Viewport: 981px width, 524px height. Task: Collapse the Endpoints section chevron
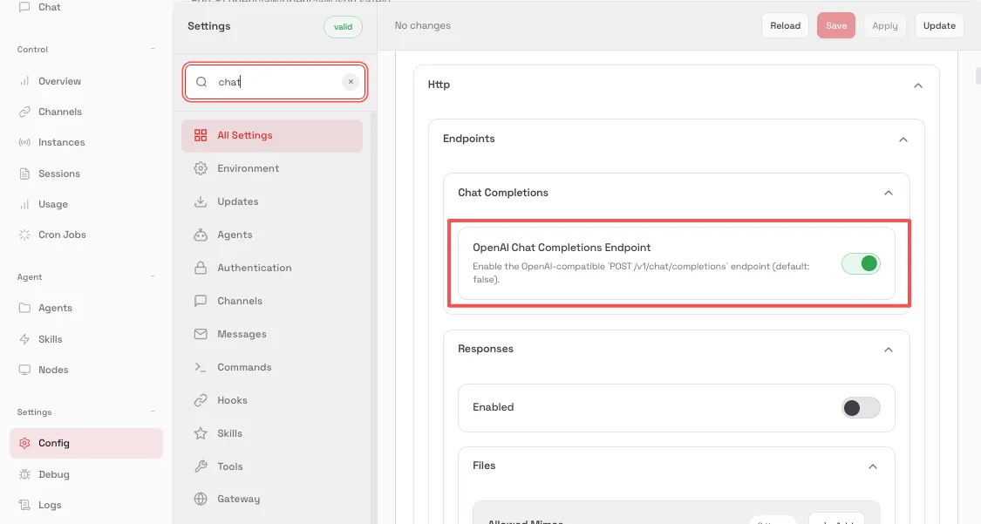tap(903, 140)
